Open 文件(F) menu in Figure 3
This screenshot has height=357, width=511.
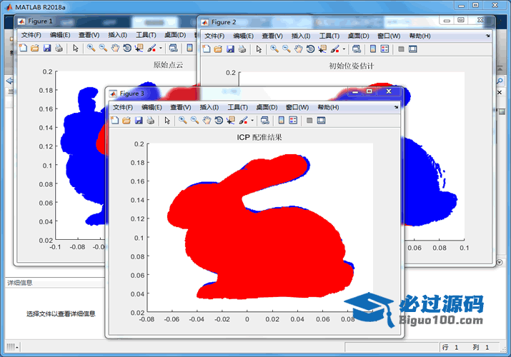(123, 107)
